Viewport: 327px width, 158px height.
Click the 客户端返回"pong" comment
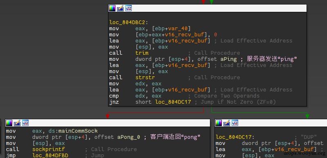click(x=175, y=137)
